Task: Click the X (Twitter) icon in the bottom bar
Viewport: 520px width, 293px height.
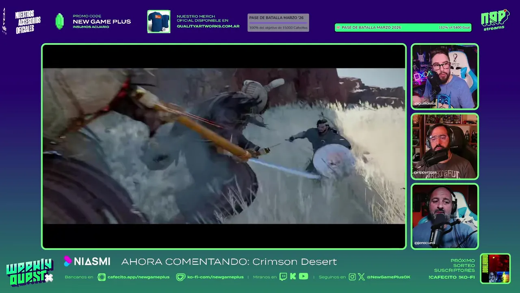Action: [361, 277]
